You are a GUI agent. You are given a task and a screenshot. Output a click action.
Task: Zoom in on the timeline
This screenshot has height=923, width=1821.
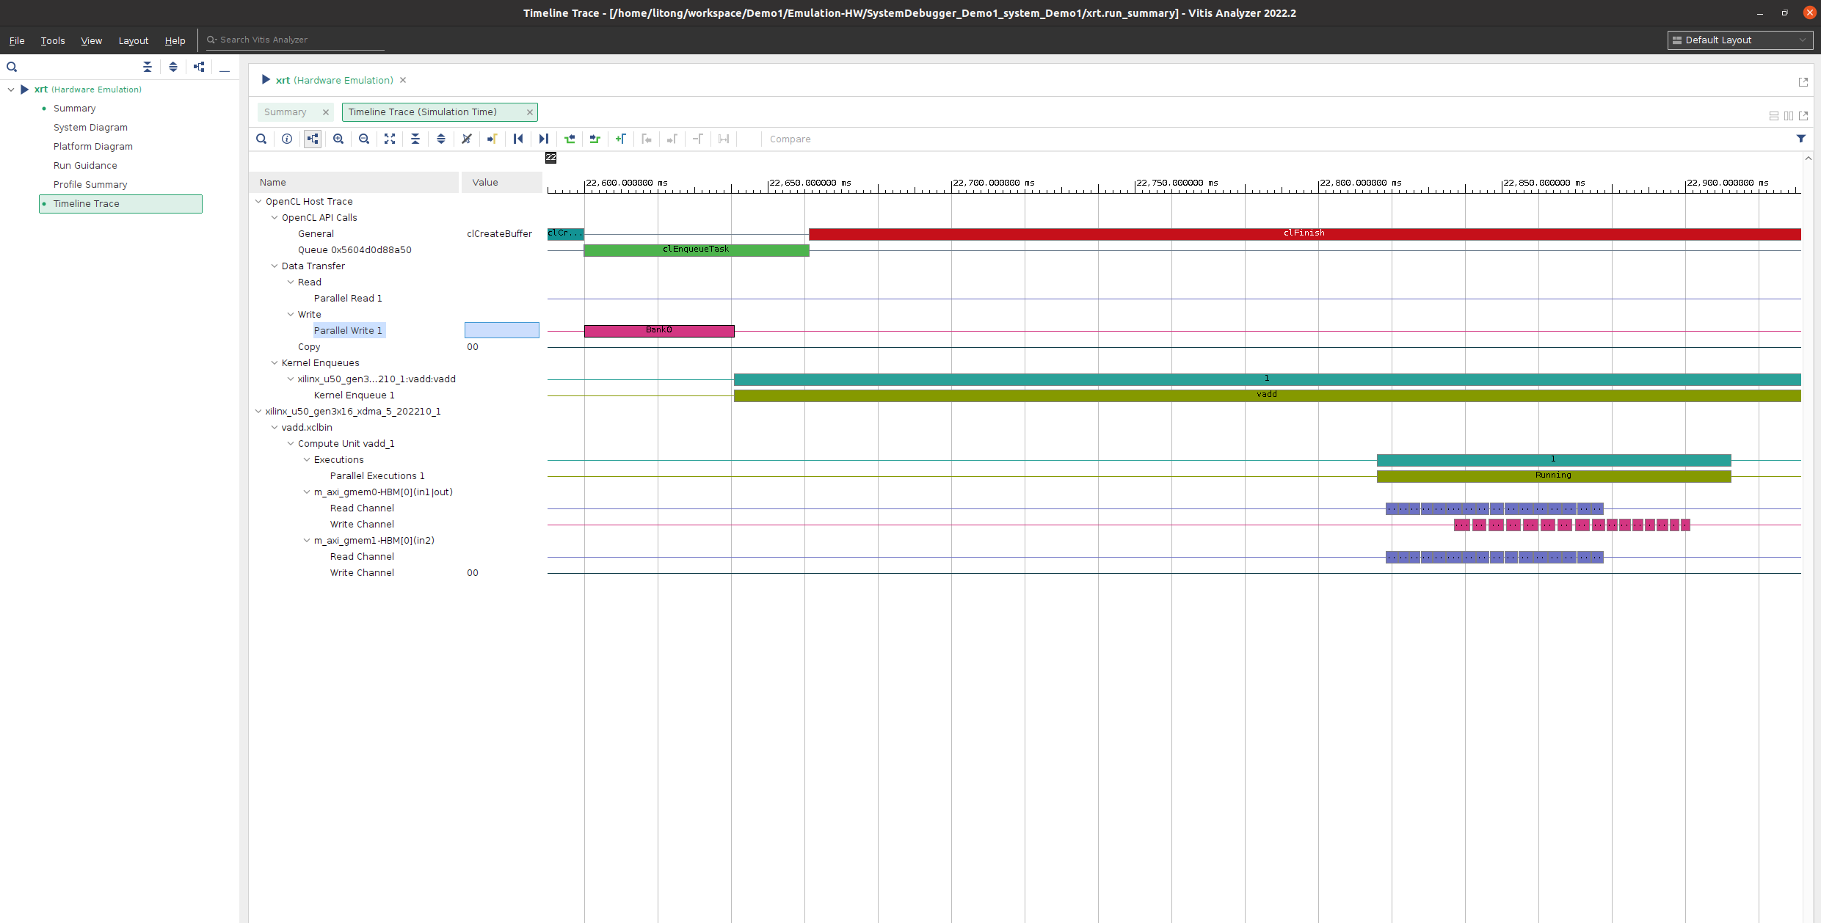(x=338, y=139)
